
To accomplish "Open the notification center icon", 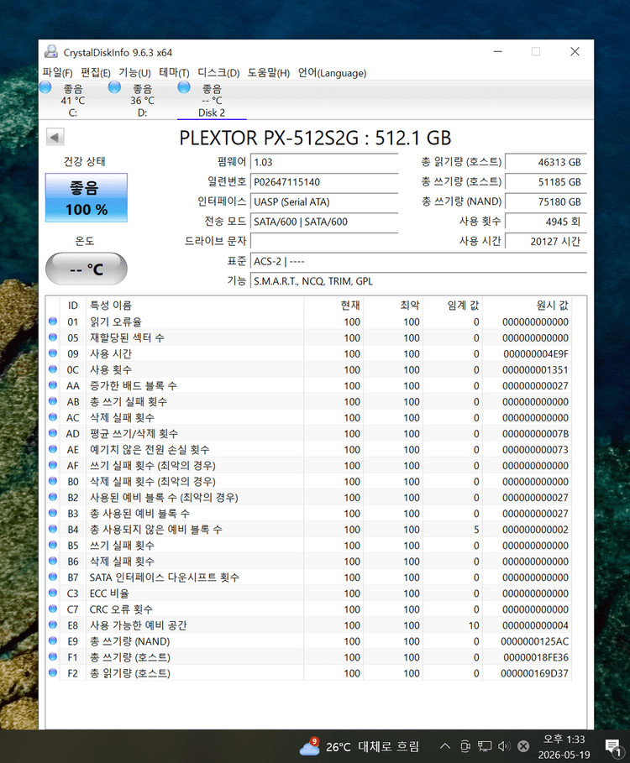I will click(x=614, y=747).
